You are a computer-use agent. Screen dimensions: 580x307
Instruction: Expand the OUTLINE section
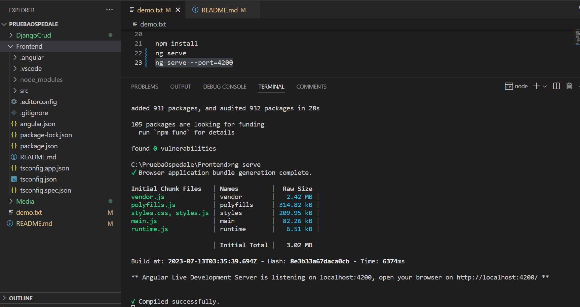click(4, 298)
